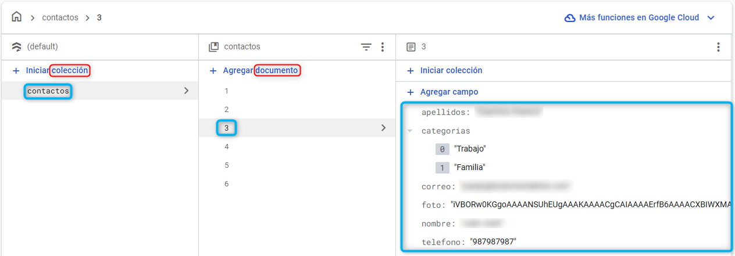Image resolution: width=735 pixels, height=256 pixels.
Task: Click chevron arrow next to contactos collection
Action: coord(186,91)
